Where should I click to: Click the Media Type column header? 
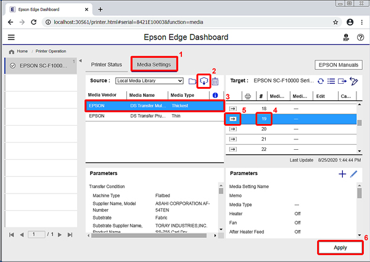182,96
